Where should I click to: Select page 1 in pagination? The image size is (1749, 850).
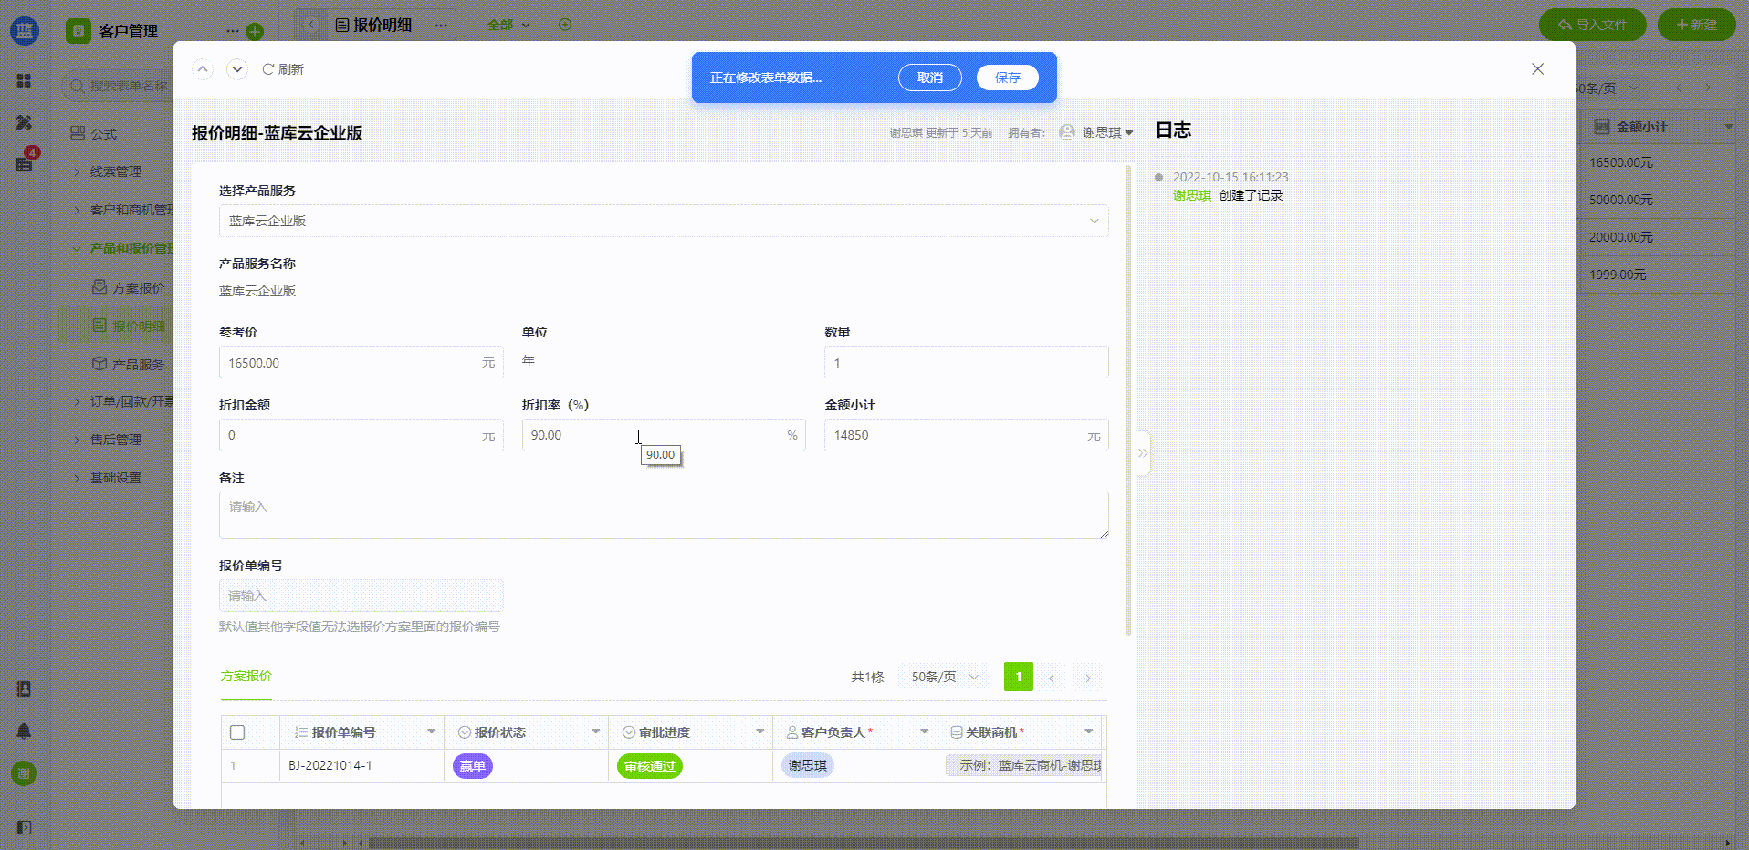(1019, 677)
